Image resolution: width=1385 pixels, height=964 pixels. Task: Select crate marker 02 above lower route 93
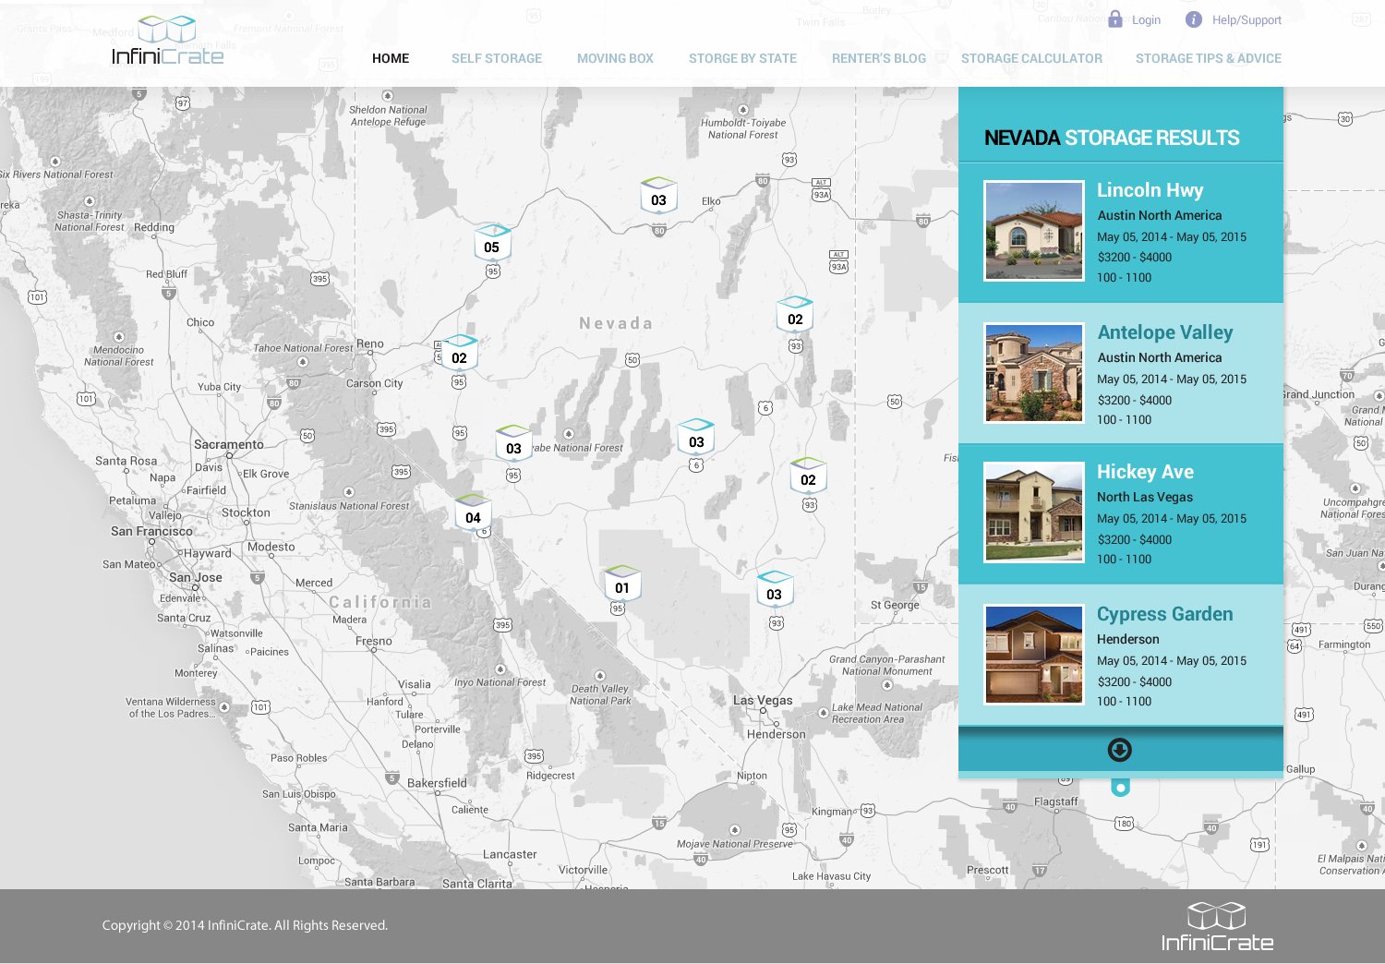(x=808, y=476)
